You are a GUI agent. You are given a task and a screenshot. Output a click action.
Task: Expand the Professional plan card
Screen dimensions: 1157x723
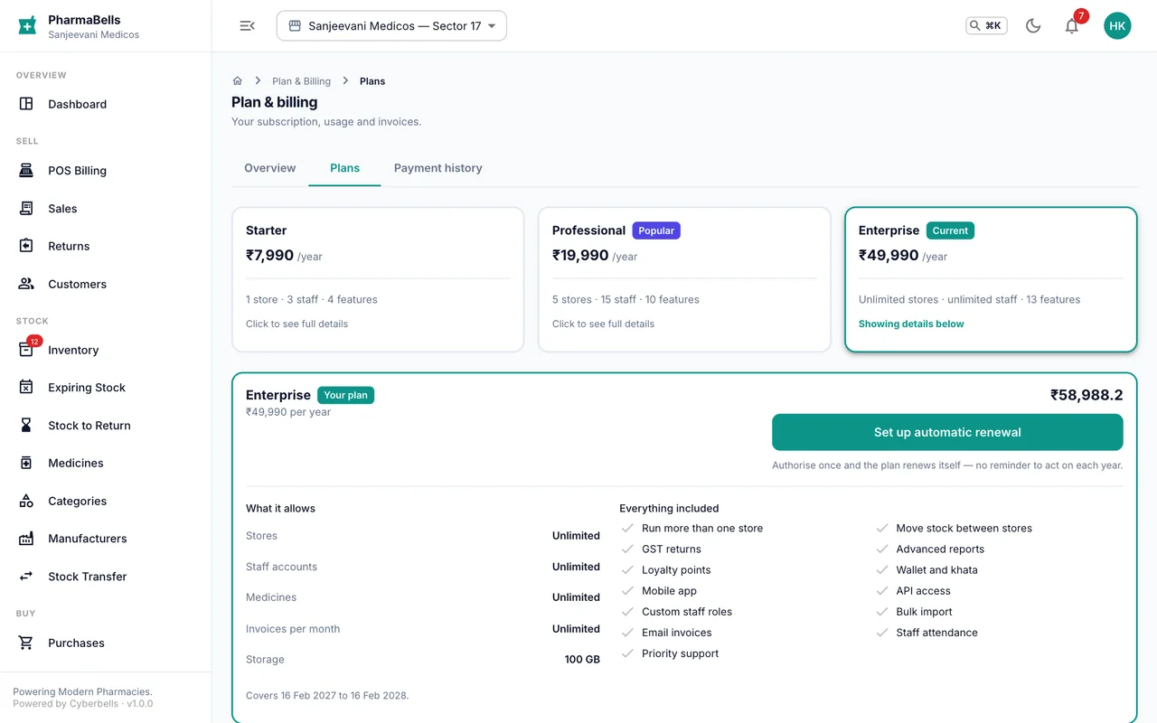click(684, 279)
